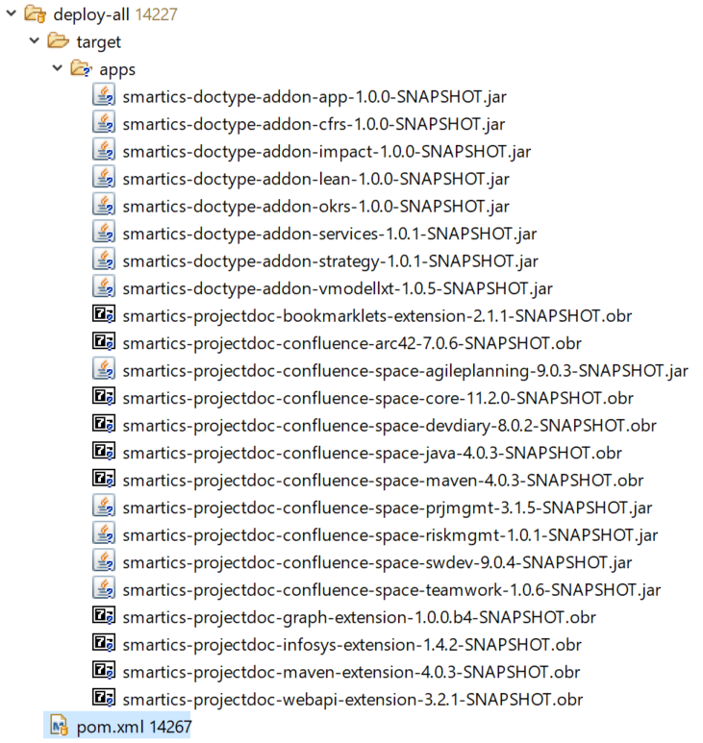
Task: Click obr icon of bookmarklets-extension file
Action: pos(103,314)
